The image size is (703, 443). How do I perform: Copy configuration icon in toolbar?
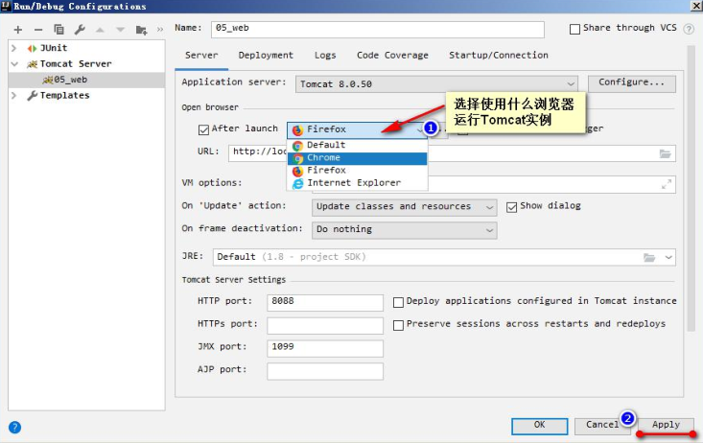pos(59,30)
